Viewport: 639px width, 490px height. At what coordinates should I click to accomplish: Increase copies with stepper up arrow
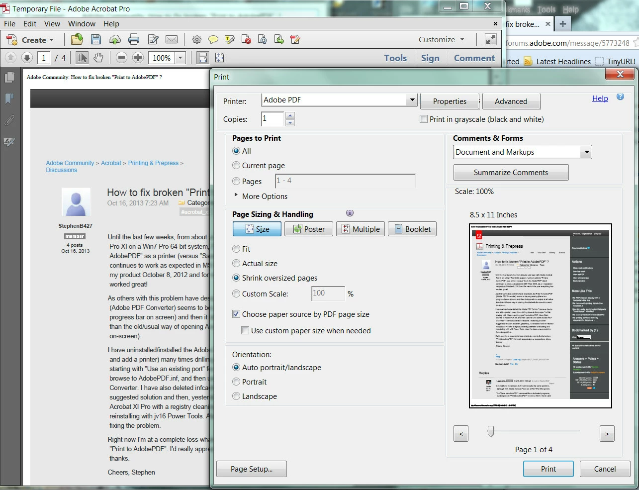290,115
